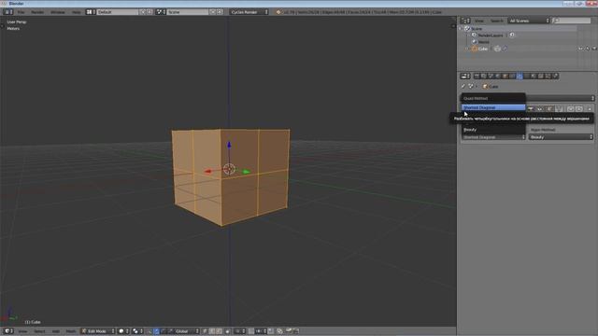Viewport: 598px width, 336px height.
Task: Open the Ngon Method Beauty dropdown
Action: (x=561, y=137)
